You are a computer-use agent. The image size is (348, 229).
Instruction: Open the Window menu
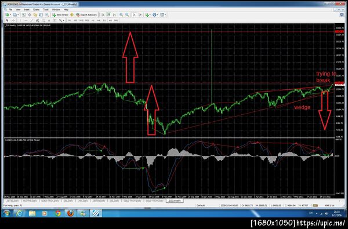[56, 9]
